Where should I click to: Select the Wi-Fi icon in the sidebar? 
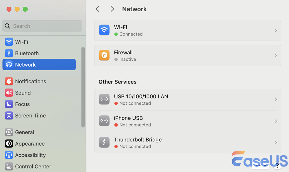click(x=9, y=42)
